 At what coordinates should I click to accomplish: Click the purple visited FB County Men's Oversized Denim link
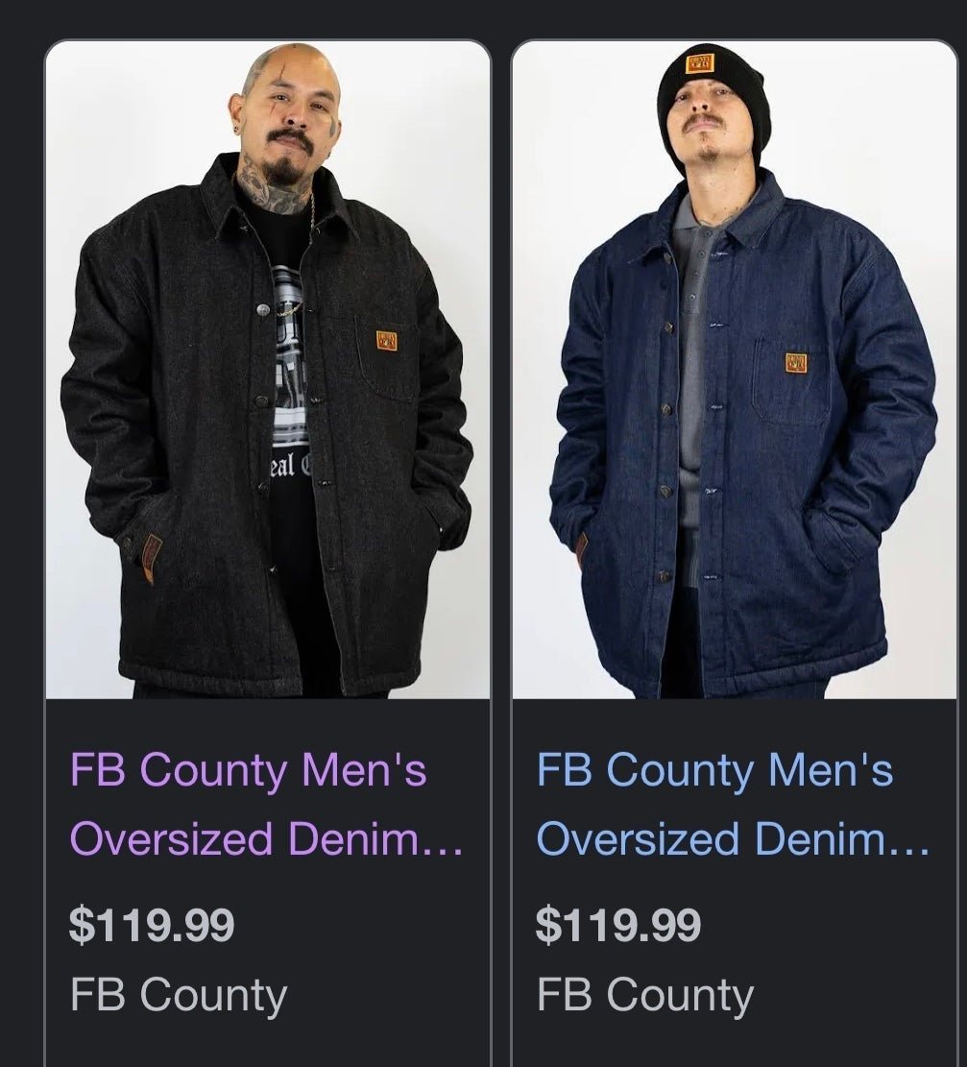pyautogui.click(x=266, y=804)
